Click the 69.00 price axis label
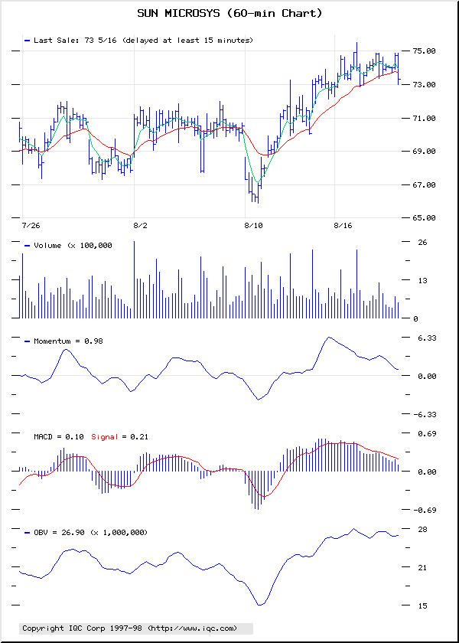 point(424,152)
